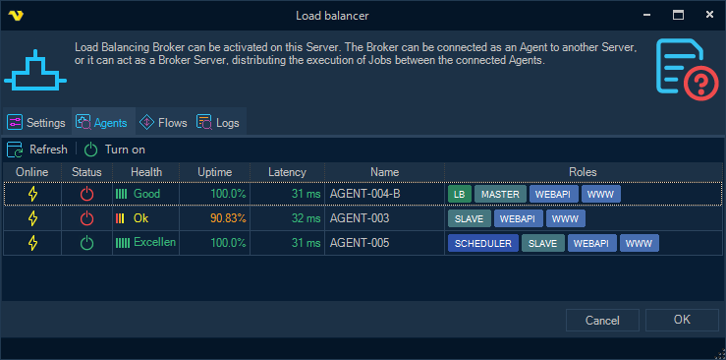Minimize the Load balancer window
Screen dimensions: 726x360
point(647,16)
